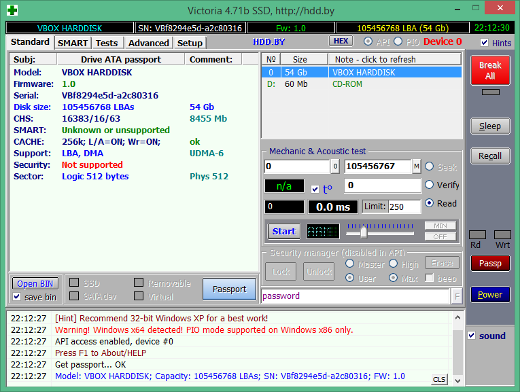Click the AAM display indicator

[323, 231]
